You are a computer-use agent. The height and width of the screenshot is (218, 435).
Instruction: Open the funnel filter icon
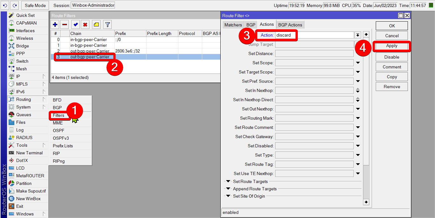(108, 25)
